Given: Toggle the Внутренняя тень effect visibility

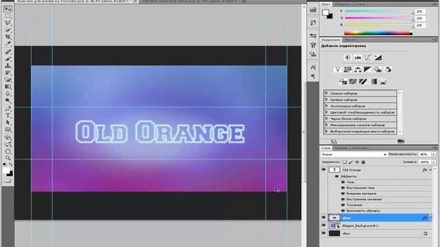Looking at the screenshot, I should point(343,188).
